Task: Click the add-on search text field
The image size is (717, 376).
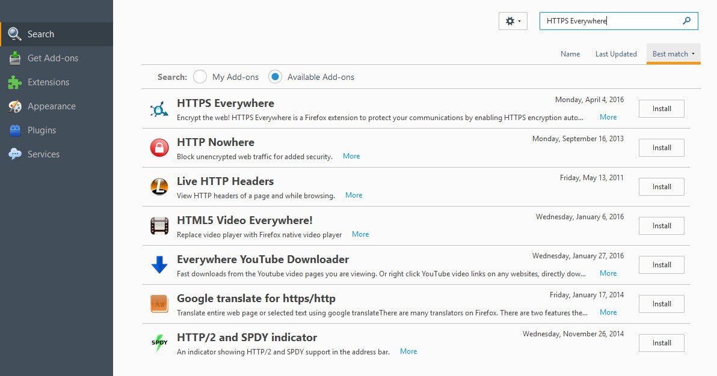Action: tap(611, 21)
